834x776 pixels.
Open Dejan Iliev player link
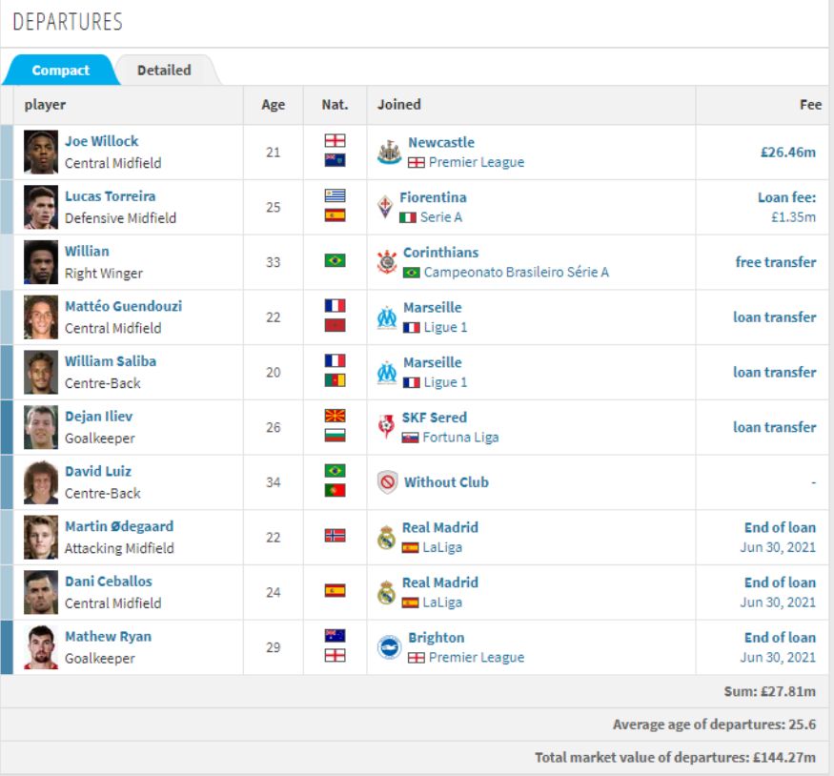tap(99, 417)
